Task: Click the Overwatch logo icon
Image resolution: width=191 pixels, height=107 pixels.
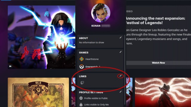Action: tap(81, 67)
